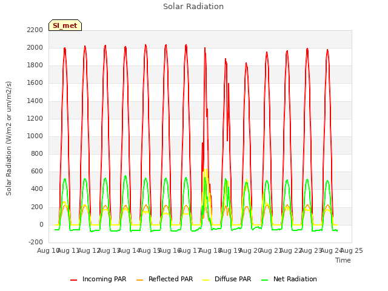Image resolution: width=388 pixels, height=291 pixels.
Task: Click the Aug 25 x-axis date label
Action: (352, 250)
